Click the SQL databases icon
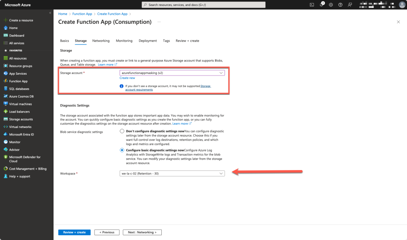 6,89
